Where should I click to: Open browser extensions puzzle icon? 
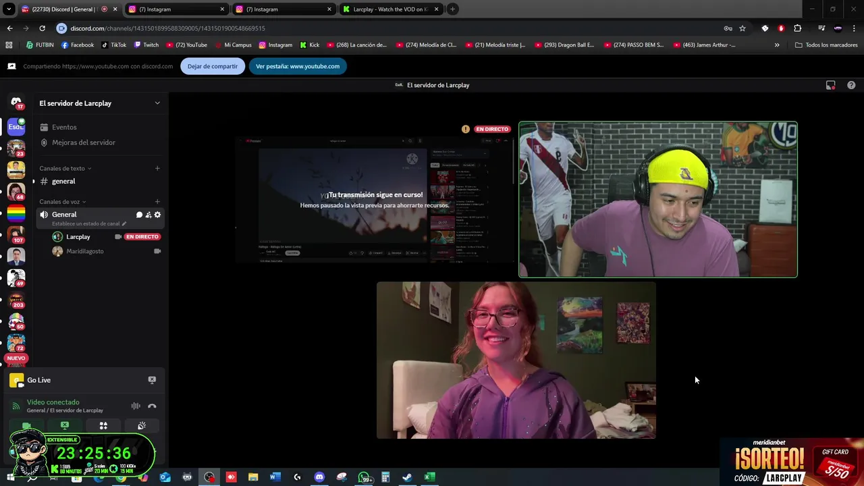(x=798, y=28)
